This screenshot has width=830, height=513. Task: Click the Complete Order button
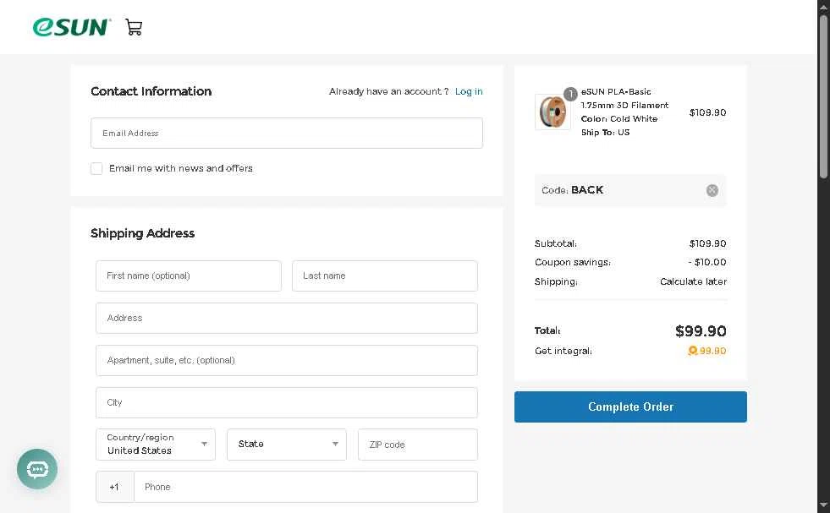630,407
